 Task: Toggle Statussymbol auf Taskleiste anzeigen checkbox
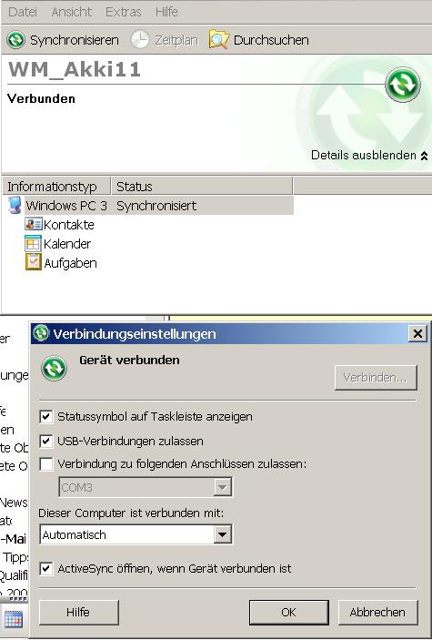(x=46, y=417)
